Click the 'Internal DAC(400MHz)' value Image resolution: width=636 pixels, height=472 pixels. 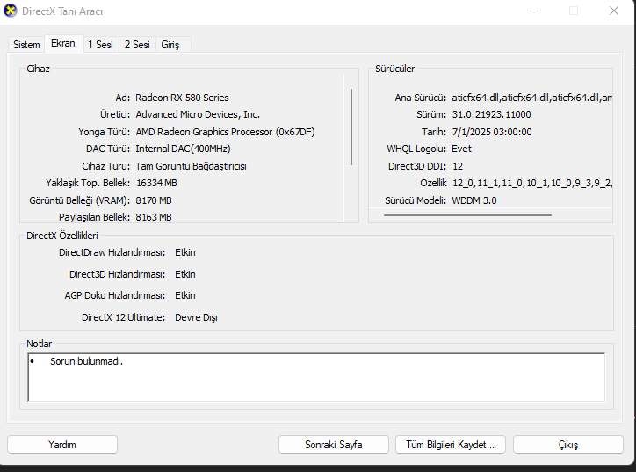(183, 149)
